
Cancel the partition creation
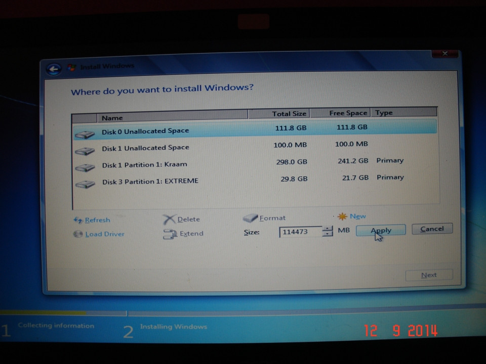point(432,229)
